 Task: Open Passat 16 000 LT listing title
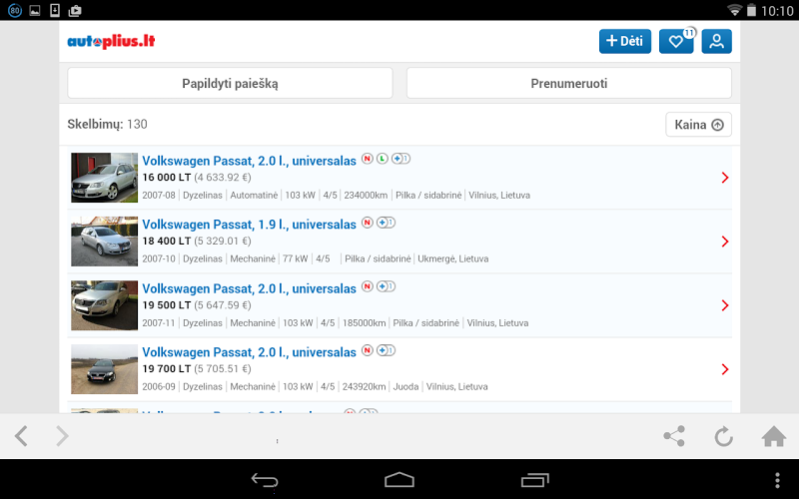(x=249, y=161)
